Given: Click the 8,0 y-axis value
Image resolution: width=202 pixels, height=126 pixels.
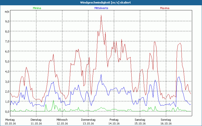Looking at the screenshot, I should [x=7, y=31].
